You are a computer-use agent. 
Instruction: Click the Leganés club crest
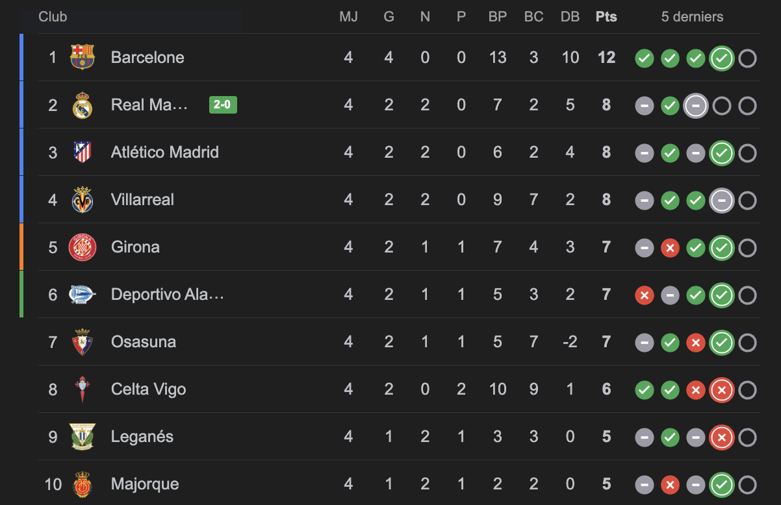[83, 436]
